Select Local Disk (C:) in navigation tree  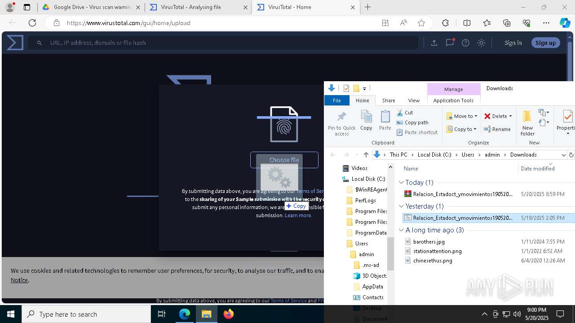[368, 179]
